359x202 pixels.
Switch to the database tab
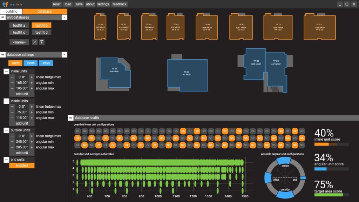click(45, 12)
